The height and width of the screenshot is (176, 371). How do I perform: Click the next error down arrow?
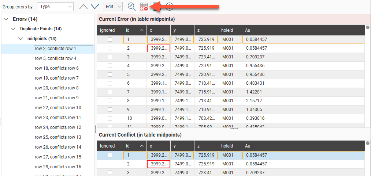click(x=95, y=7)
